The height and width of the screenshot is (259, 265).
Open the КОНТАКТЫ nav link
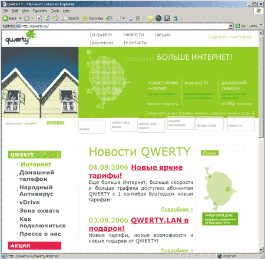tap(137, 43)
